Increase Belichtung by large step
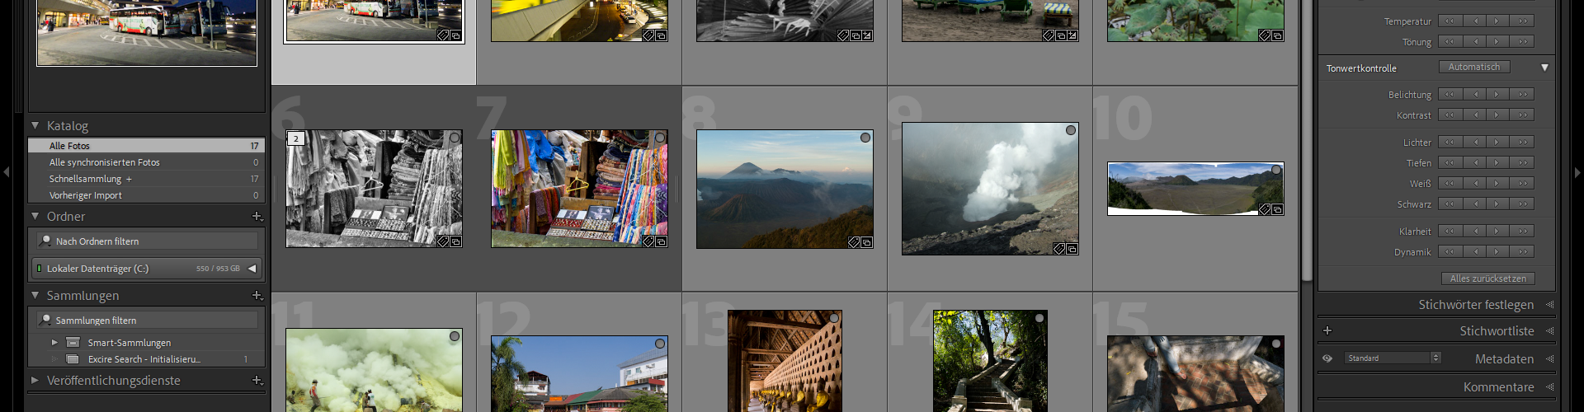The width and height of the screenshot is (1584, 412). [x=1522, y=94]
